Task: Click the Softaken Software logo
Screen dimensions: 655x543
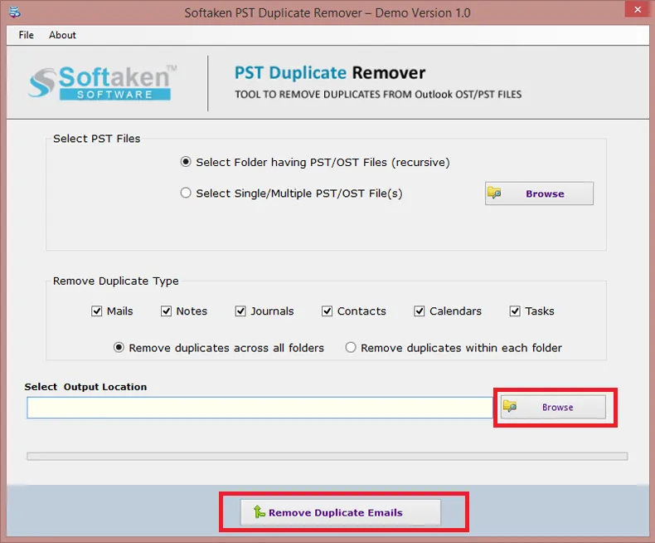Action: 102,82
